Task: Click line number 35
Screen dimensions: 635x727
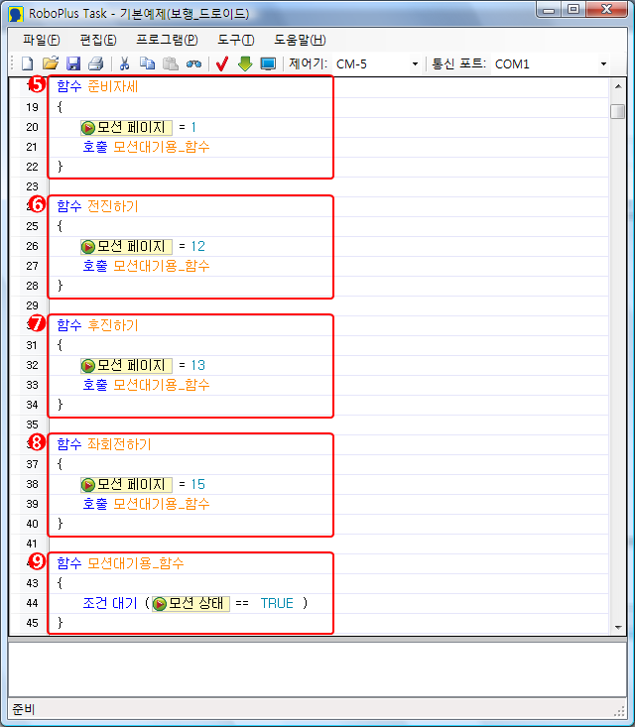Action: click(32, 424)
